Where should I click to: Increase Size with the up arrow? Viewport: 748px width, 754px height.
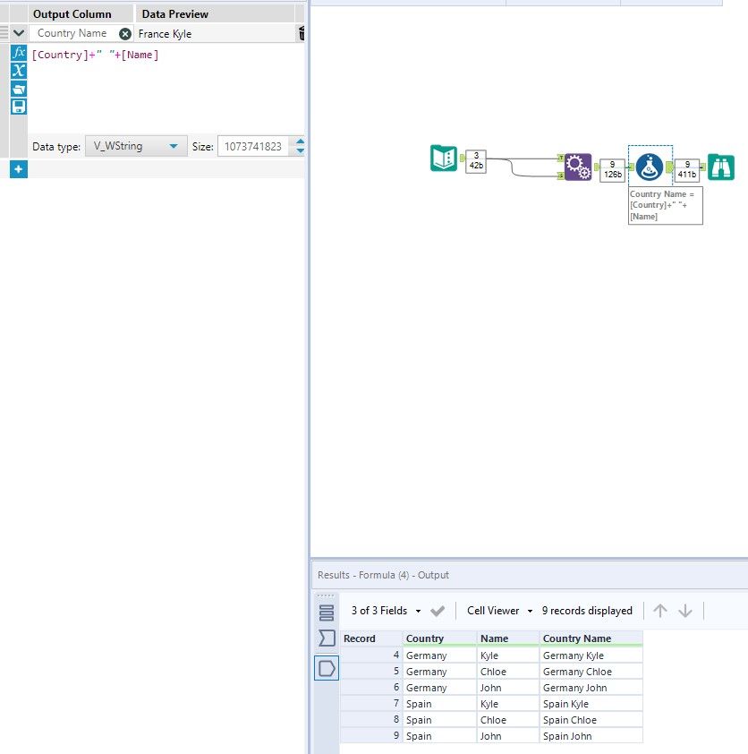pos(301,141)
